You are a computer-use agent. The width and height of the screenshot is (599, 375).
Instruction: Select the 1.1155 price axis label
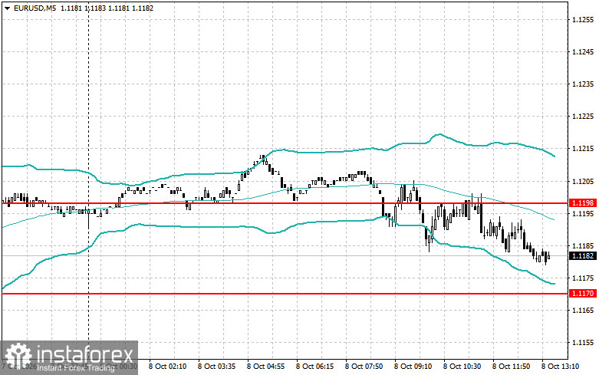click(x=584, y=343)
